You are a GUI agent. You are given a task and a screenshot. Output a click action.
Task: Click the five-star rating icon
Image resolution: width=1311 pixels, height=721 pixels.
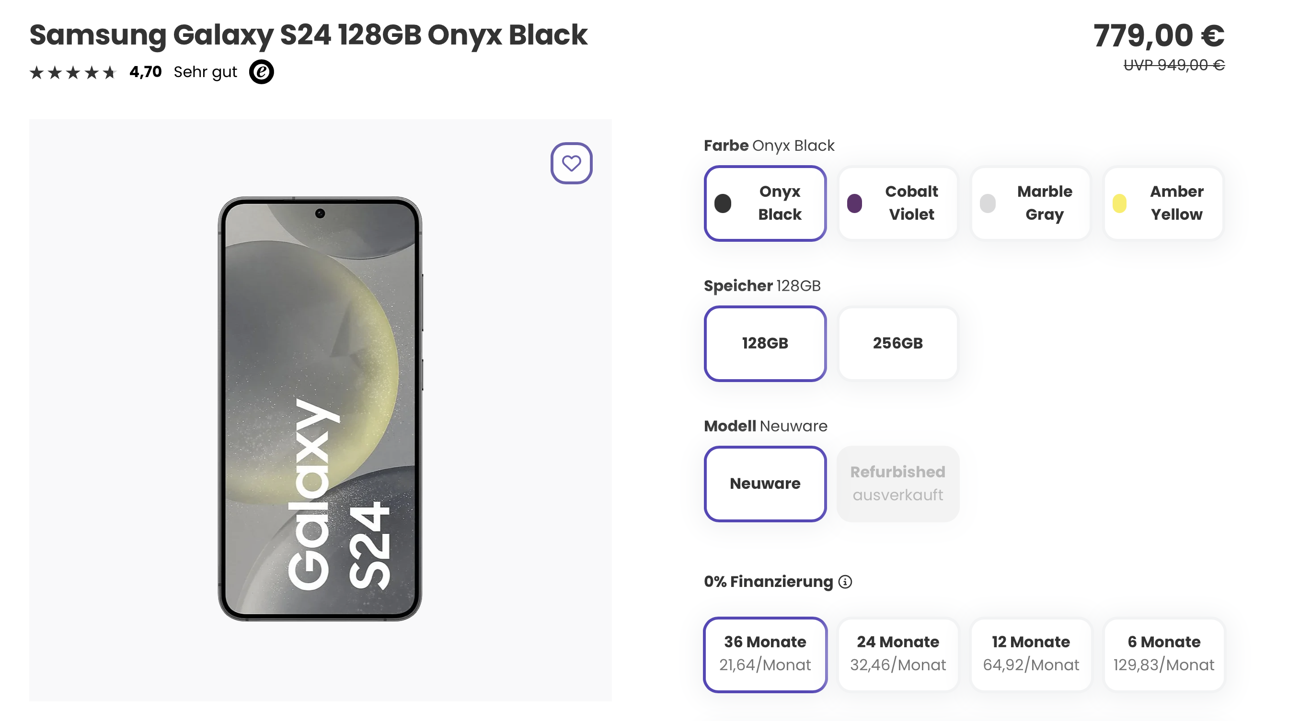[73, 71]
